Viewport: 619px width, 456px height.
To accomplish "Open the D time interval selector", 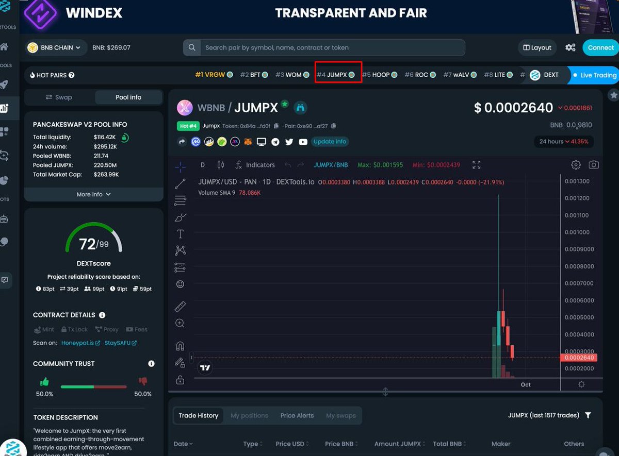I will coord(203,165).
